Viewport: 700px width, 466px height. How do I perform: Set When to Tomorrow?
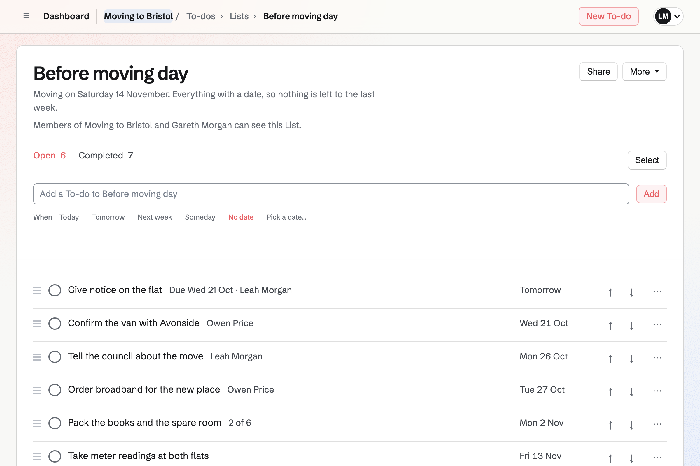click(x=108, y=217)
